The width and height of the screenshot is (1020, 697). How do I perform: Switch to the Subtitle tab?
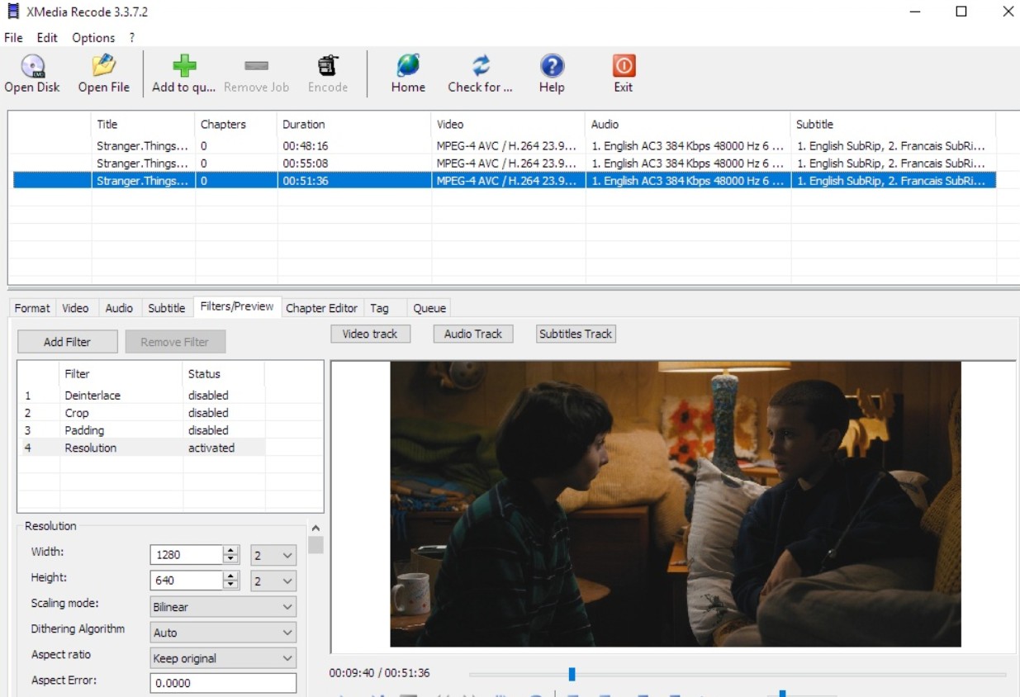tap(167, 308)
